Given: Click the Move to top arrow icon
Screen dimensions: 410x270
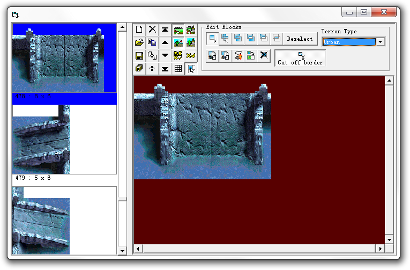Looking at the screenshot, I should 165,30.
